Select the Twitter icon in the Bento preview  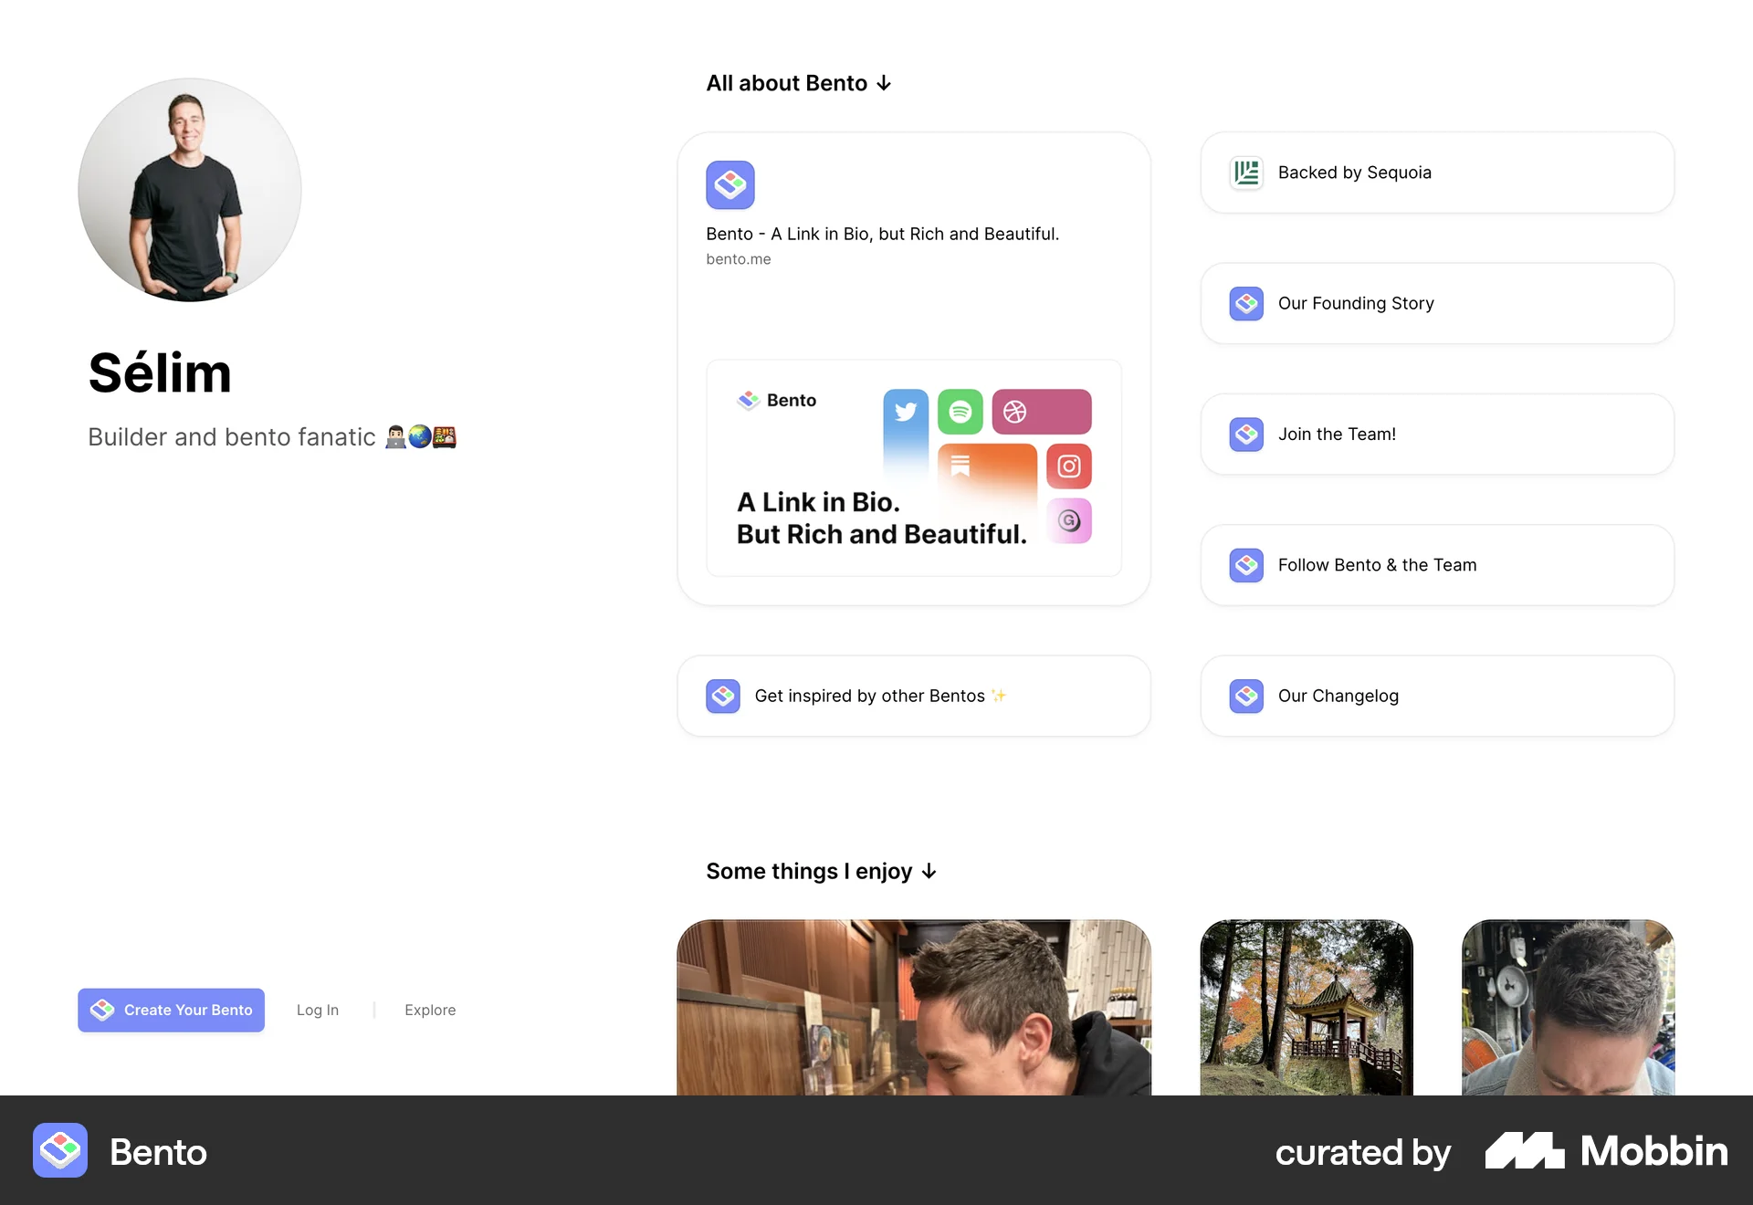(x=905, y=412)
